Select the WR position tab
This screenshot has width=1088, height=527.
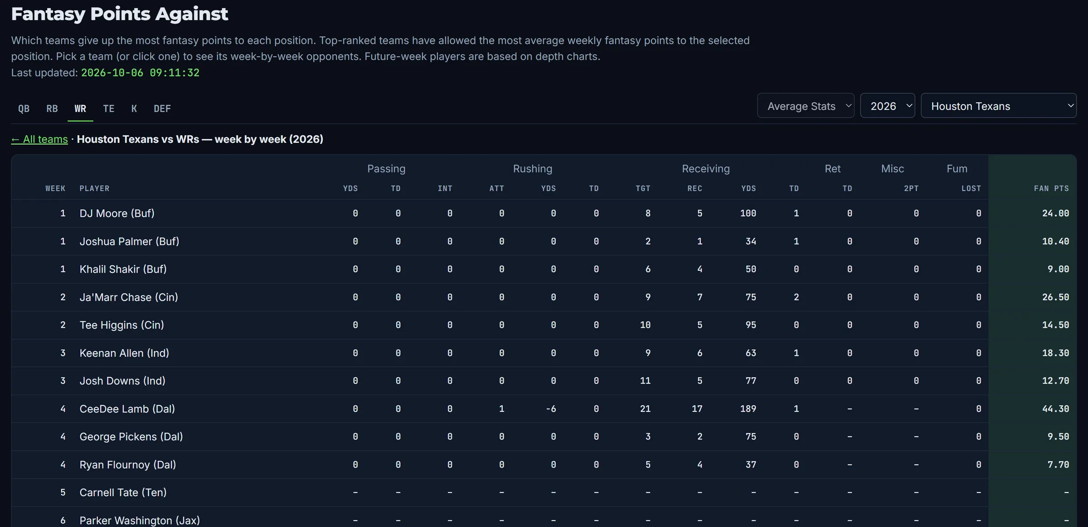[x=80, y=108]
